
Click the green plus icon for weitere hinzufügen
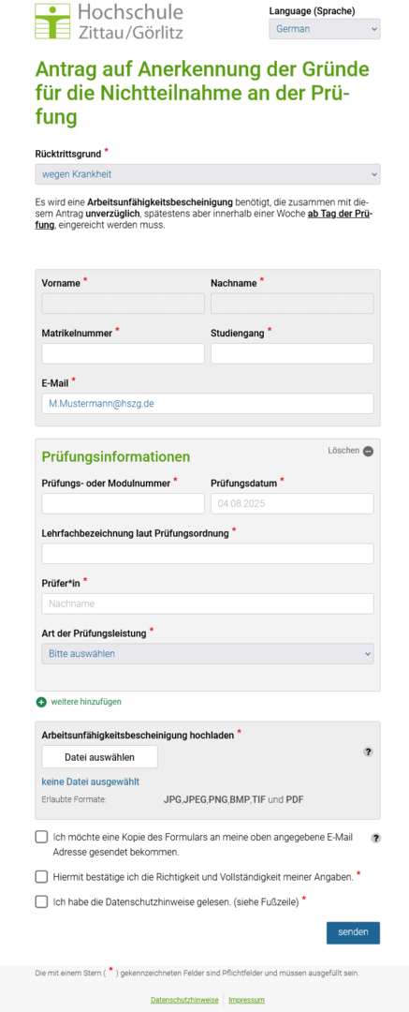click(41, 702)
